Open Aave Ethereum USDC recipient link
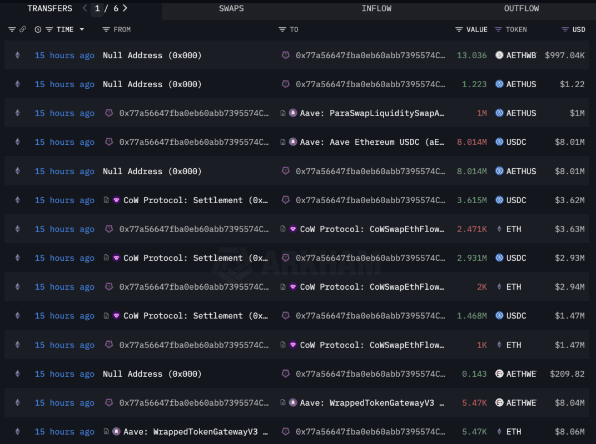The width and height of the screenshot is (596, 444). (372, 142)
